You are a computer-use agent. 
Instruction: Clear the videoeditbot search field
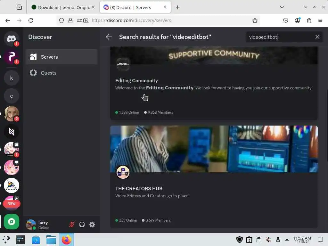click(317, 37)
